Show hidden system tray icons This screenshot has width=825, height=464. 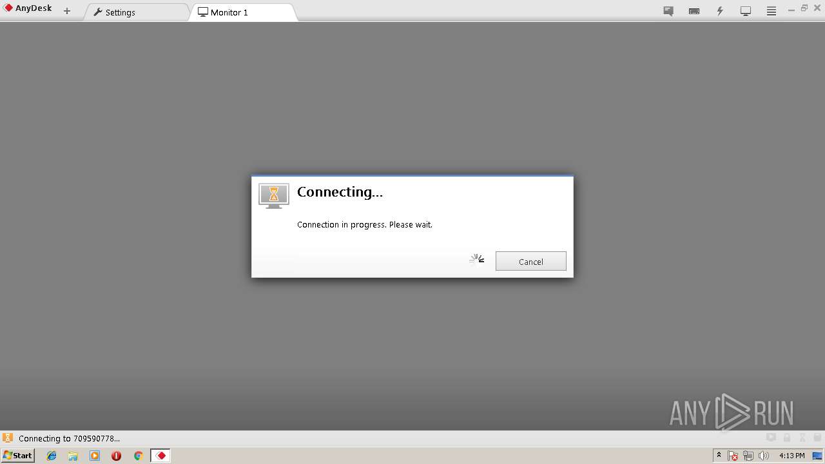click(x=719, y=455)
